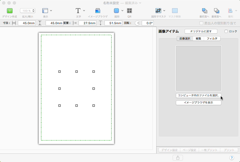
Task: Open the イメージブラウザ toolbar icon
Action: point(98,11)
